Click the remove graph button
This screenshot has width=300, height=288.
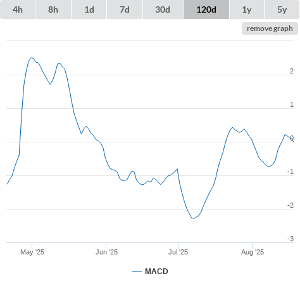[x=270, y=28]
